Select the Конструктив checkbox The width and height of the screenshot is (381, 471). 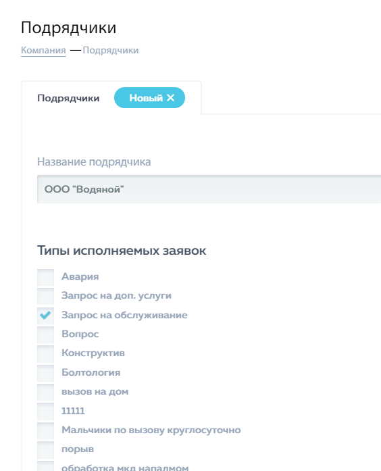pos(46,354)
